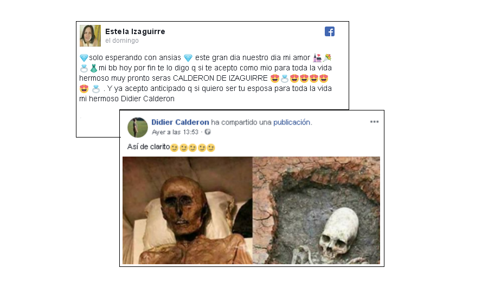Open the mummy photo on the left
This screenshot has width=488, height=294.
click(x=188, y=211)
